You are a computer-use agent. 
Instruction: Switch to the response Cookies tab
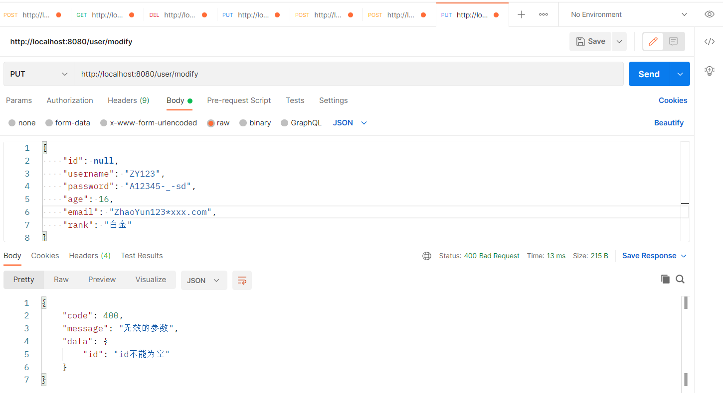point(45,256)
